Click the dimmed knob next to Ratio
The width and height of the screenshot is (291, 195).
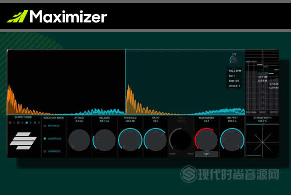point(180,139)
